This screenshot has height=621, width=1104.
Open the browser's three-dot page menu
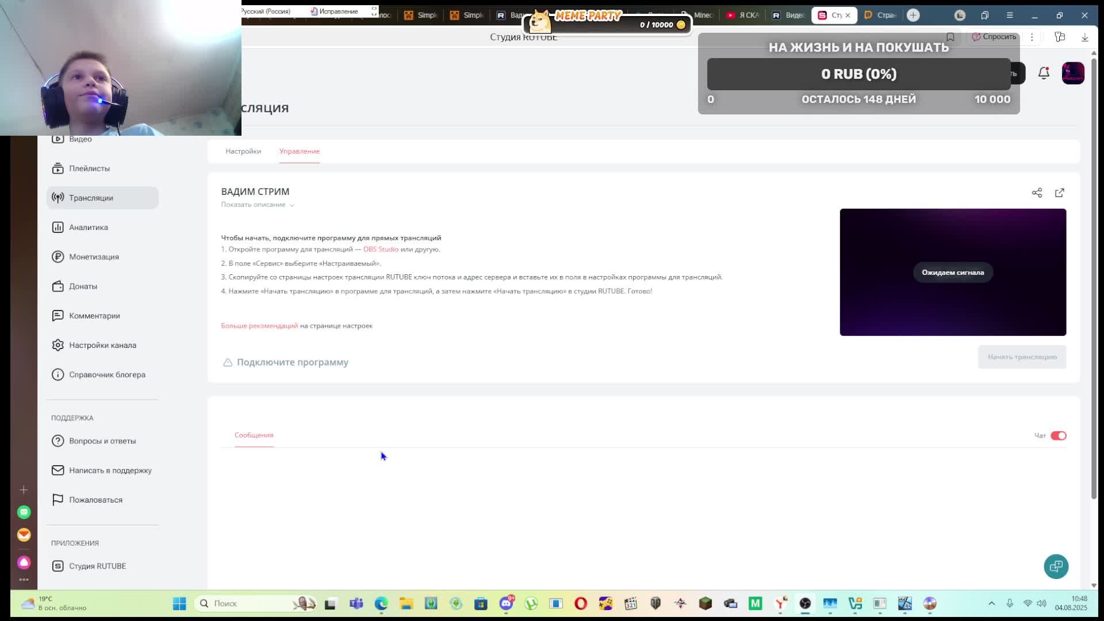[1032, 37]
